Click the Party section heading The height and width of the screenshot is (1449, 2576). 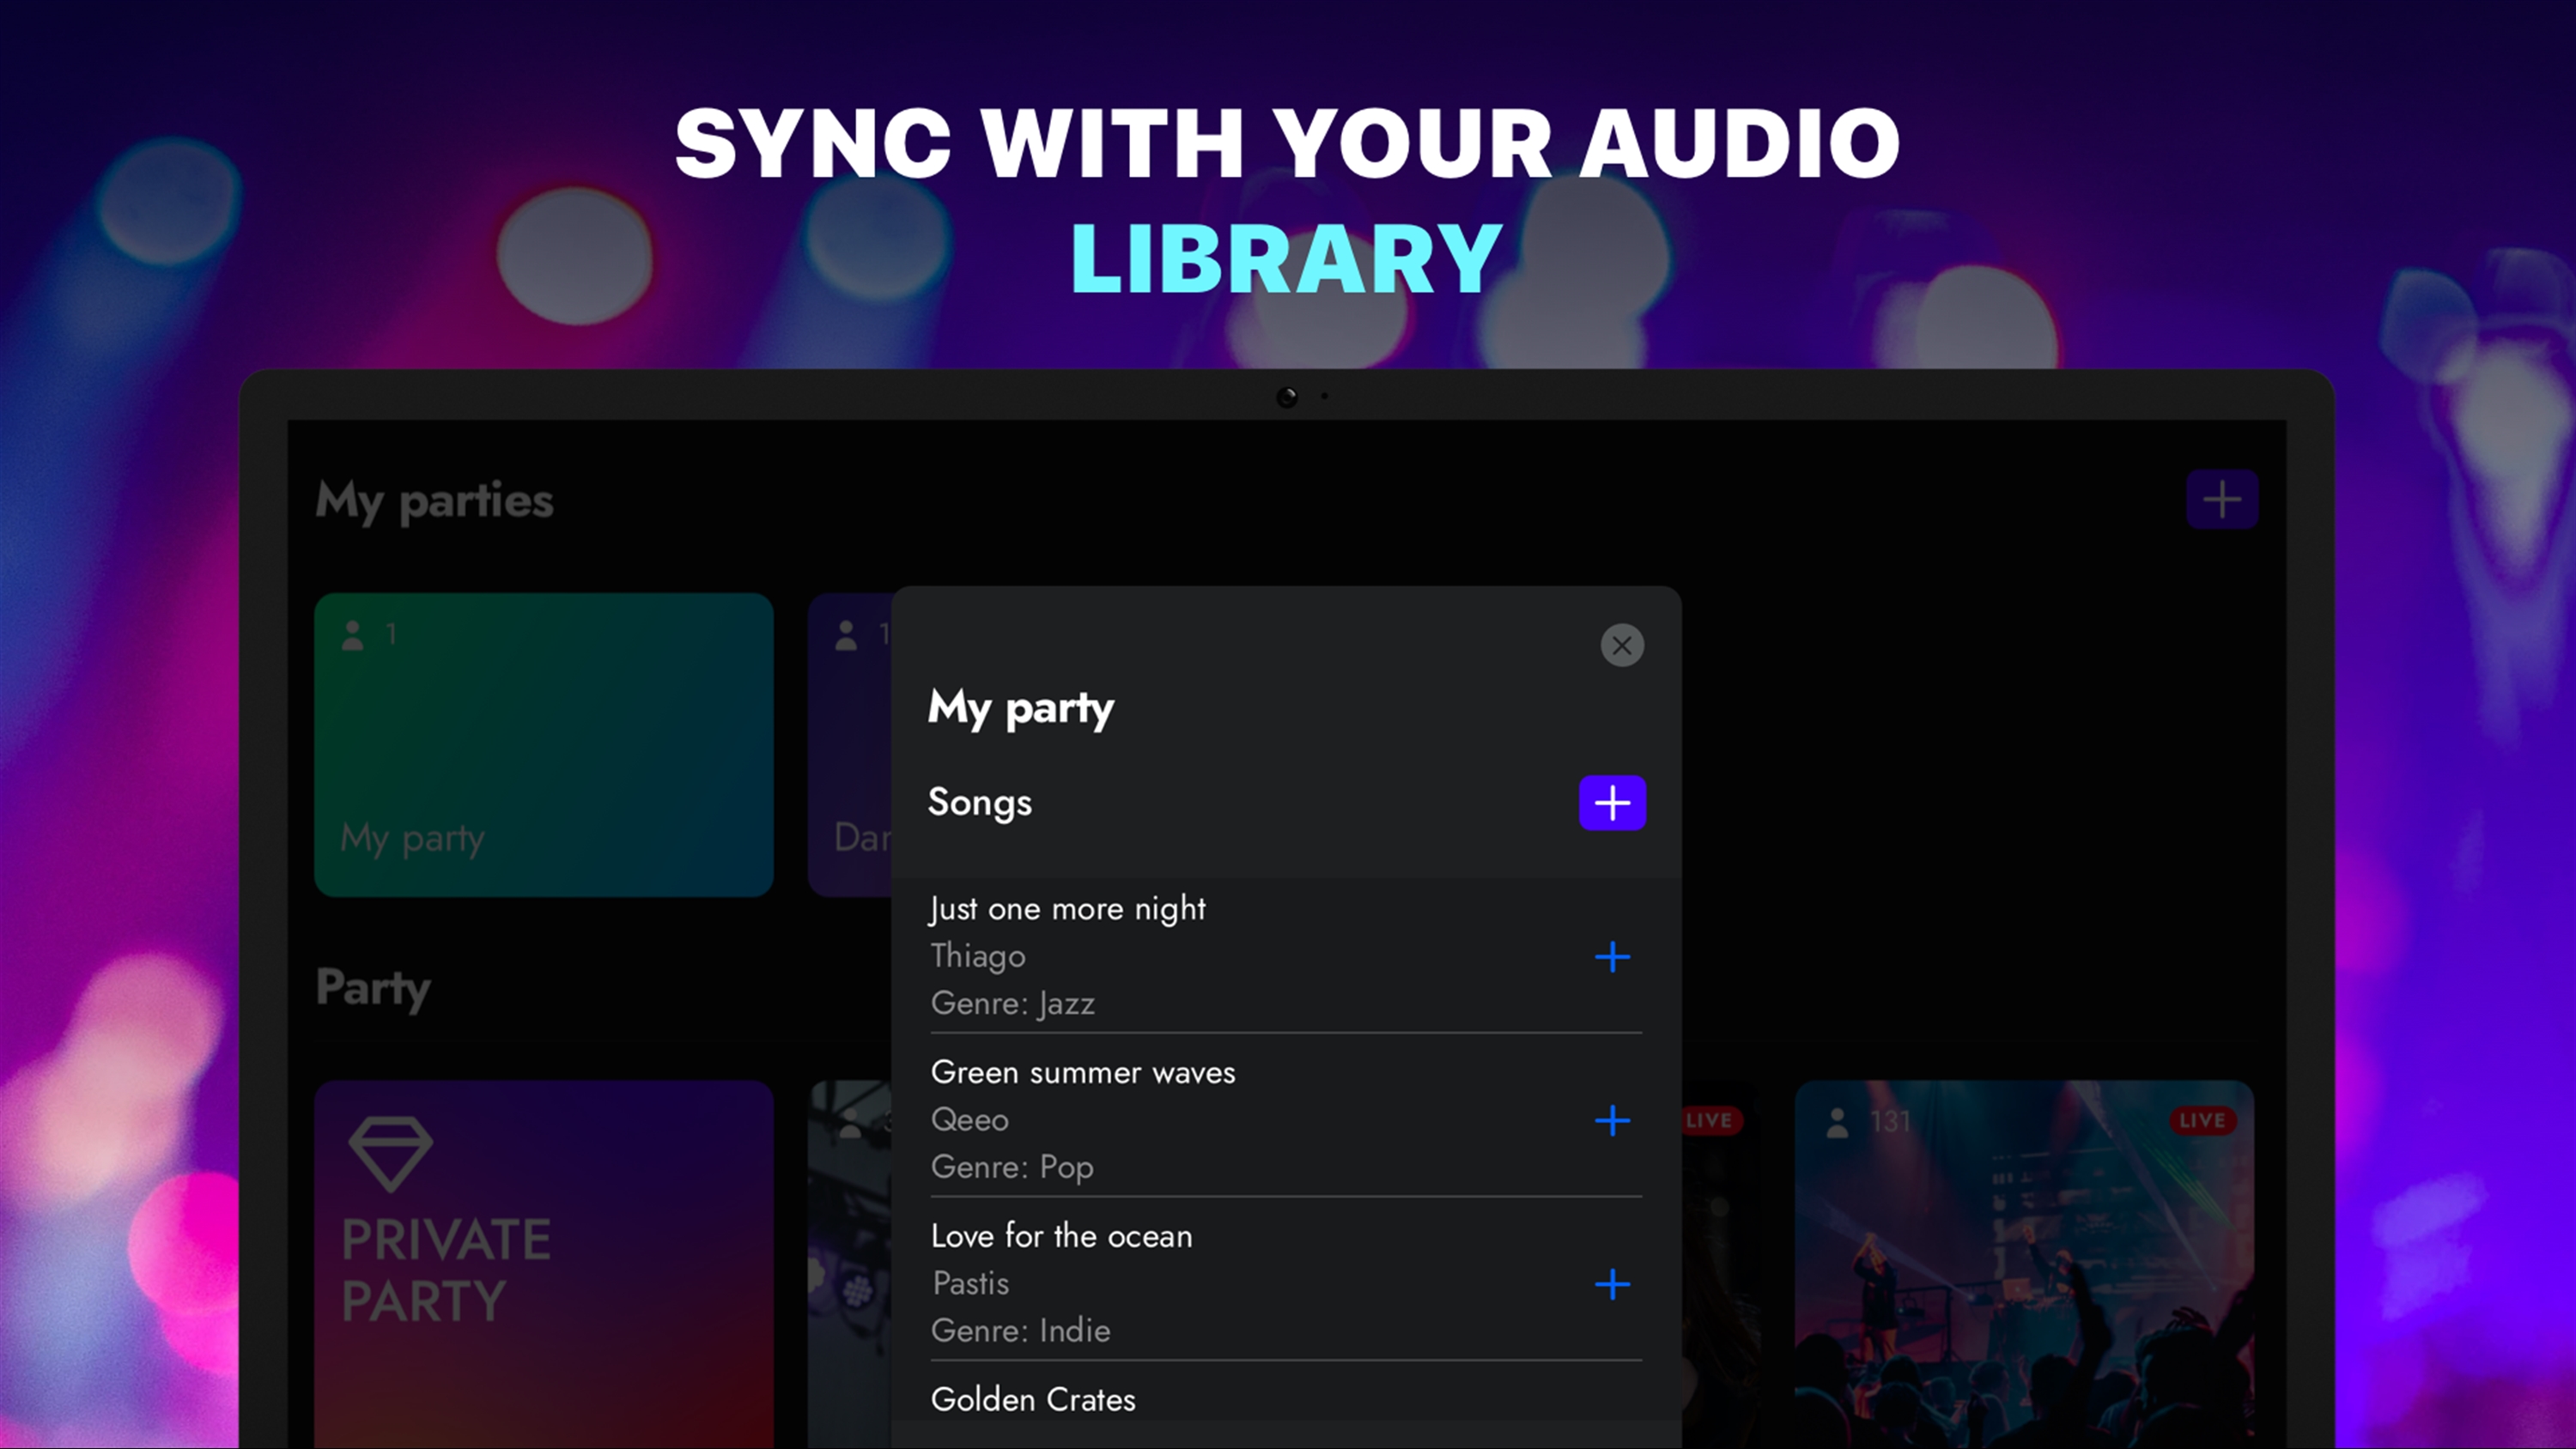(x=373, y=987)
